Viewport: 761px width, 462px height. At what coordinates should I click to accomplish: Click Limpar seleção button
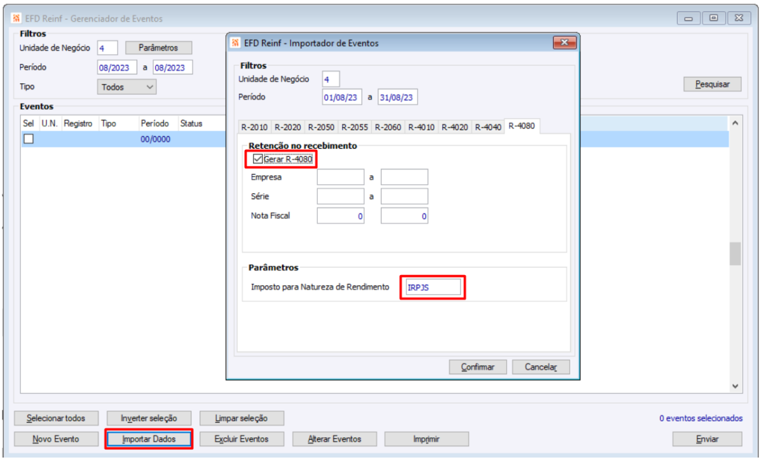[x=242, y=418]
